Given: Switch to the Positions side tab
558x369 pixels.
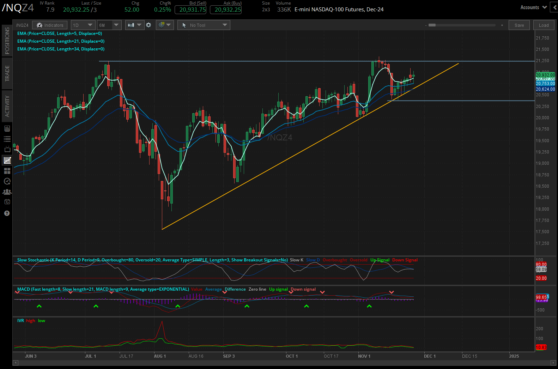Looking at the screenshot, I should (7, 41).
